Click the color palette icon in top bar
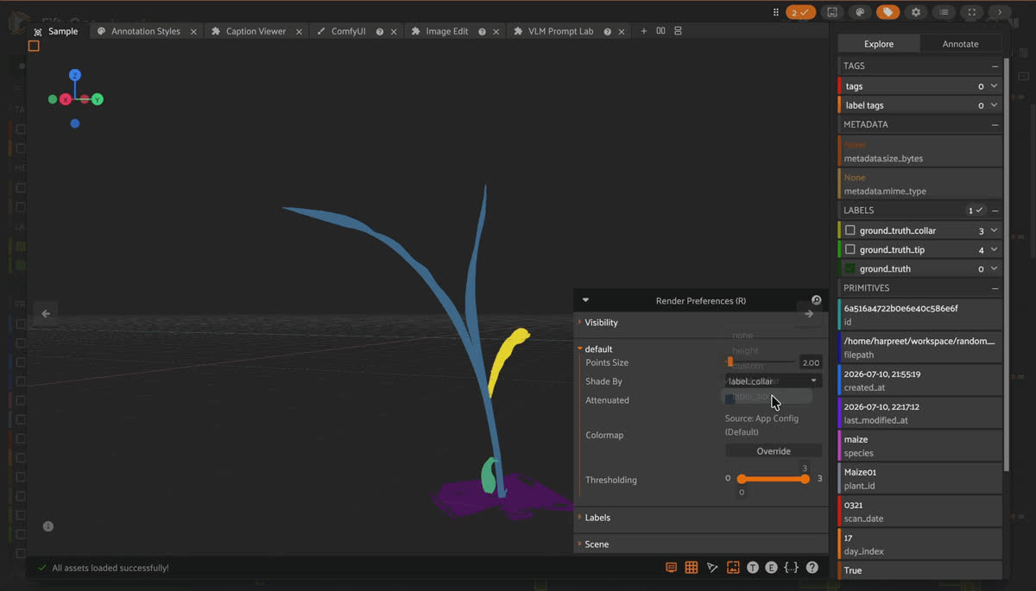The width and height of the screenshot is (1036, 591). click(x=860, y=12)
